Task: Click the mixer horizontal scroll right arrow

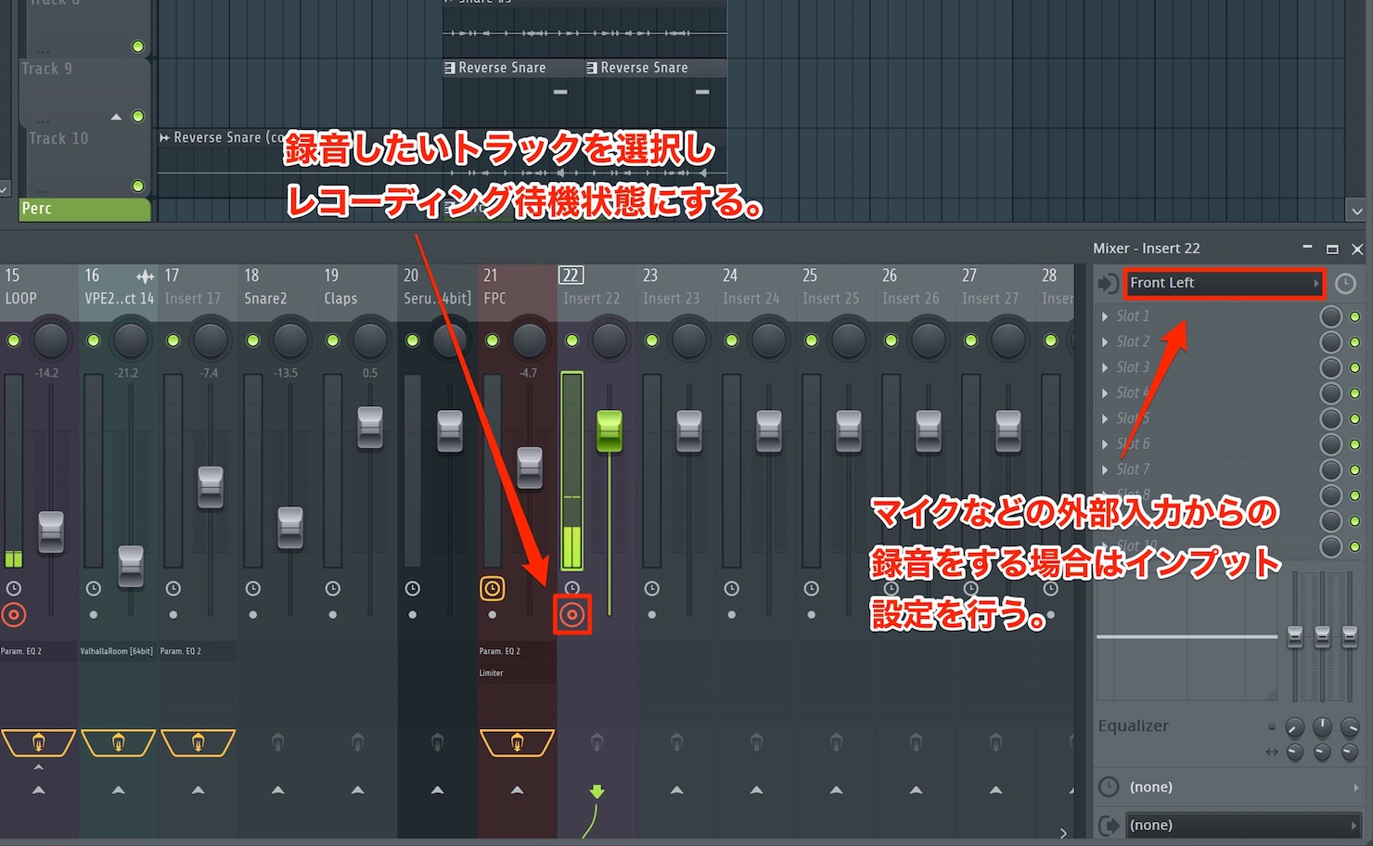Action: tap(1063, 833)
